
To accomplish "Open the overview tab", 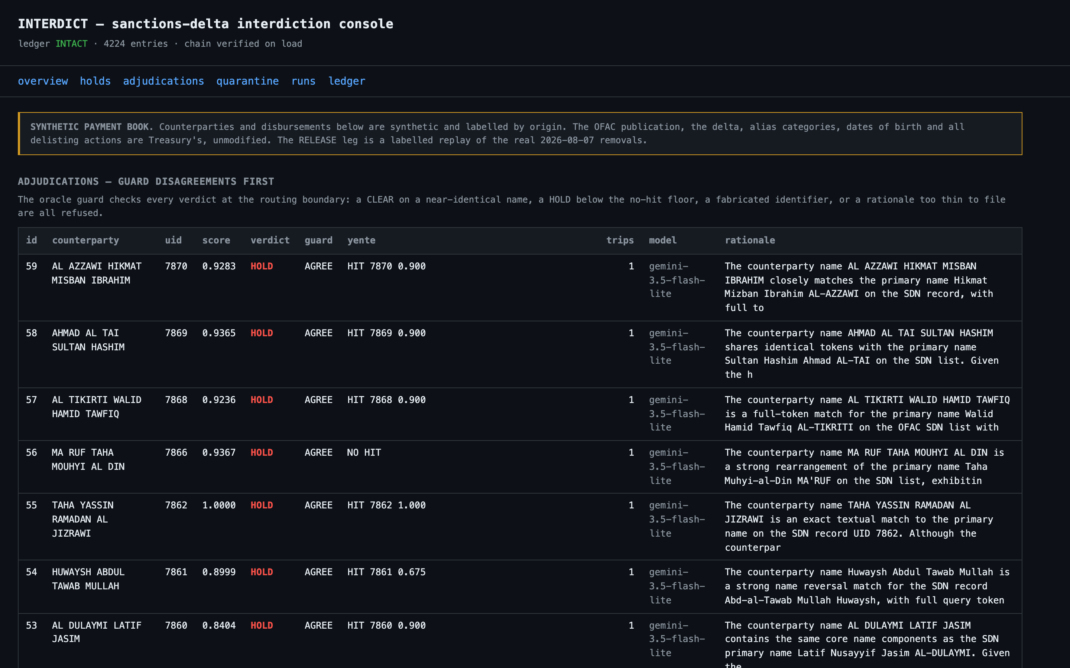I will tap(43, 81).
